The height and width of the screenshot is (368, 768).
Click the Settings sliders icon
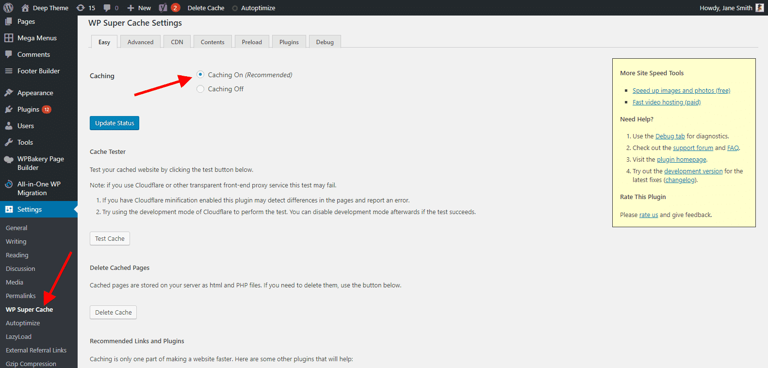coord(9,209)
